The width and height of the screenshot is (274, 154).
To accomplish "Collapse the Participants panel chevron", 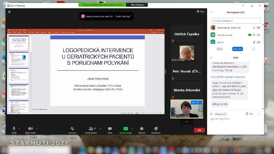I will (x=211, y=12).
